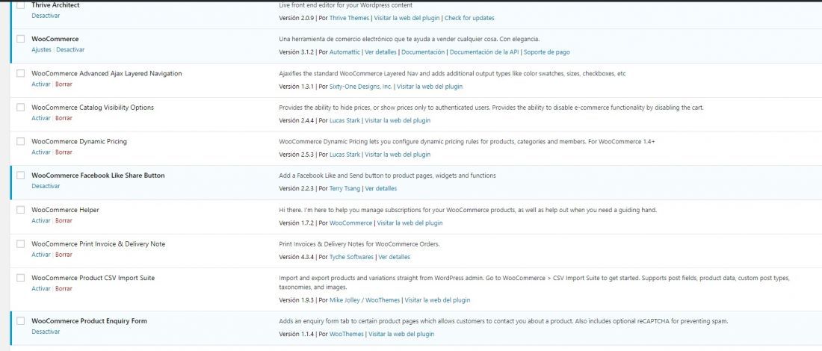
Task: Deactivate WooCommerce Product Enquiry Form
Action: pyautogui.click(x=46, y=332)
